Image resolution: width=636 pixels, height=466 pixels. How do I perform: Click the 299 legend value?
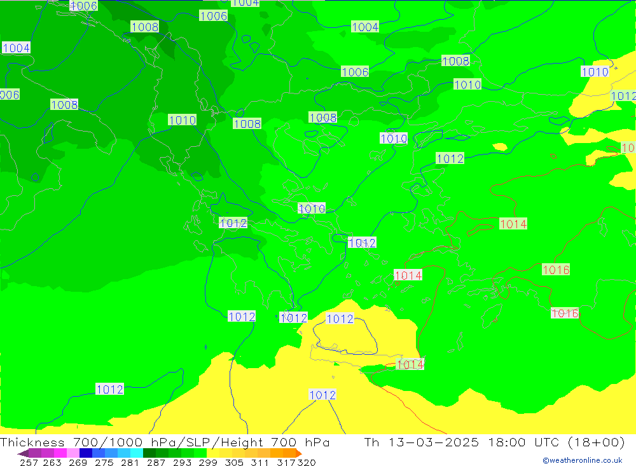pyautogui.click(x=208, y=462)
